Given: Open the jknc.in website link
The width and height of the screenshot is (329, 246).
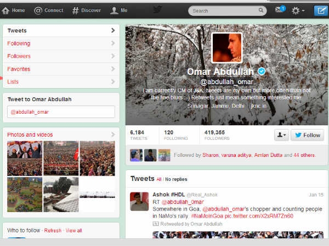Looking at the screenshot, I should click(x=258, y=106).
